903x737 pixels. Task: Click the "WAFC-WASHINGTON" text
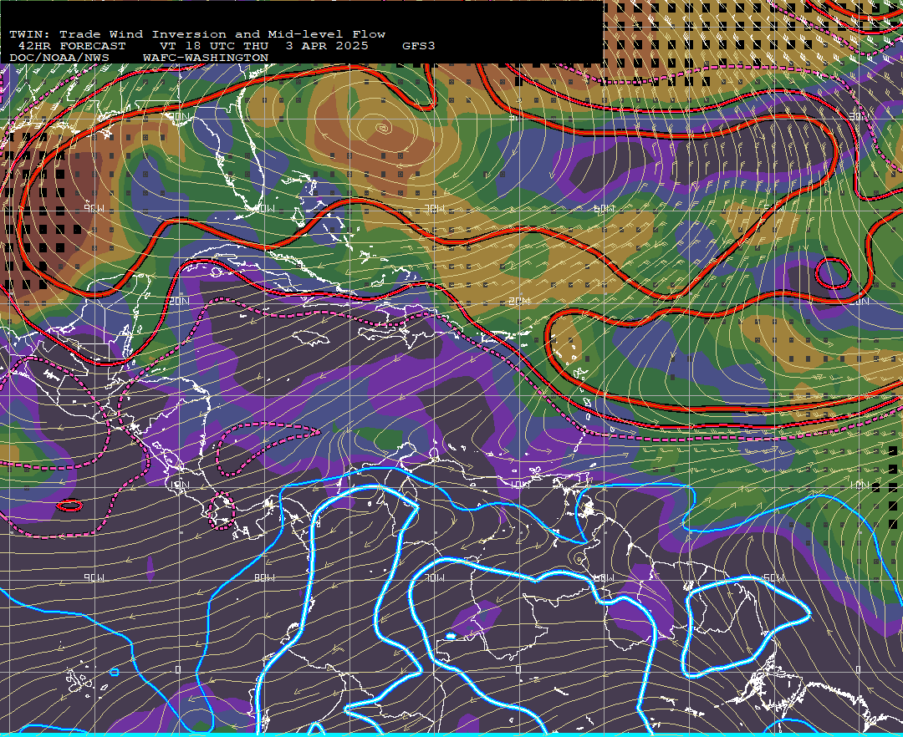(x=205, y=58)
